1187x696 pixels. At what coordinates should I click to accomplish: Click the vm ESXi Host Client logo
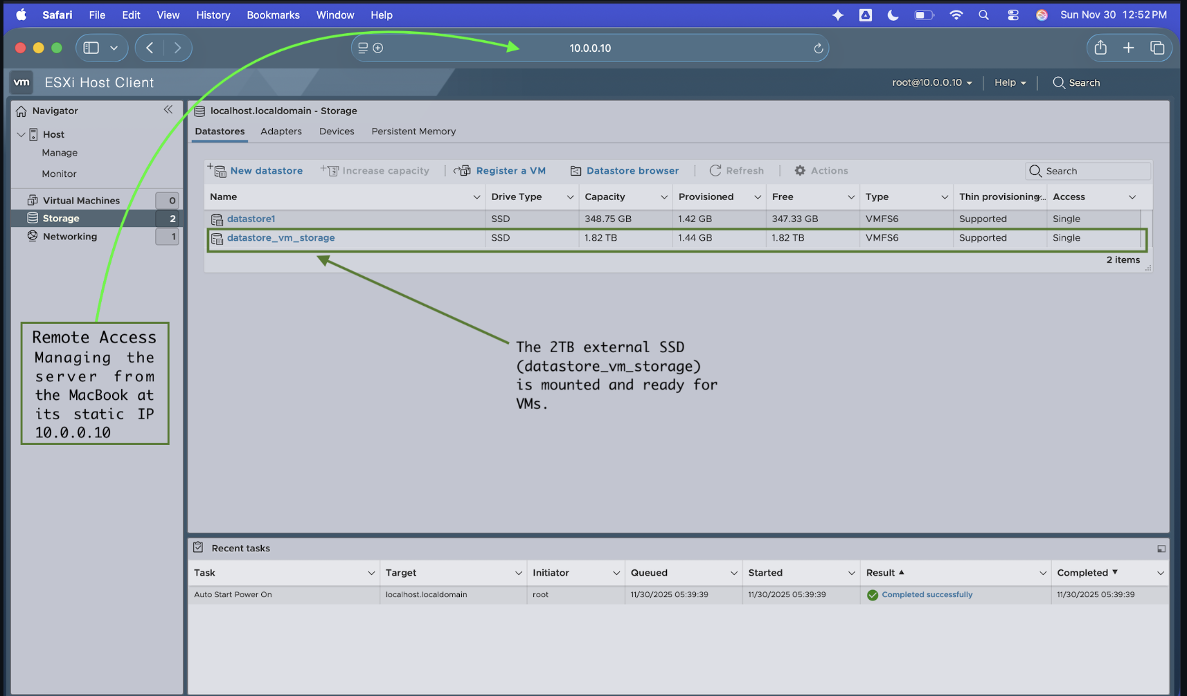(21, 82)
